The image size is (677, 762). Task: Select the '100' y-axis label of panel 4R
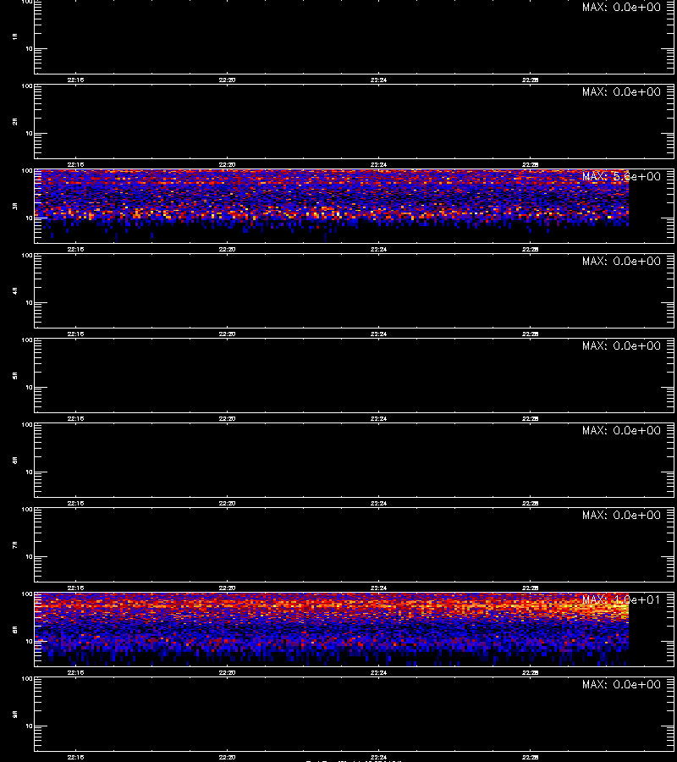pyautogui.click(x=27, y=256)
